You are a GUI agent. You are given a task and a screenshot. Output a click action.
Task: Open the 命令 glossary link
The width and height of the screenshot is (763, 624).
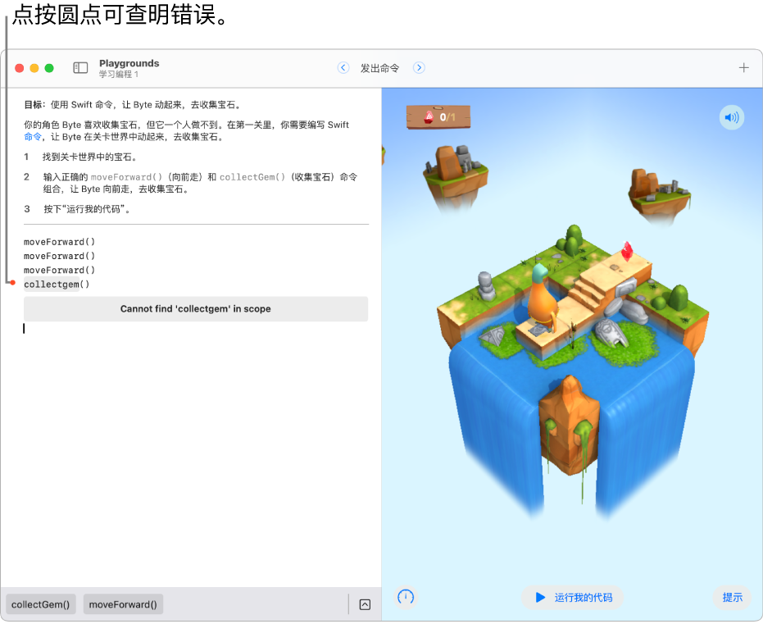(33, 137)
